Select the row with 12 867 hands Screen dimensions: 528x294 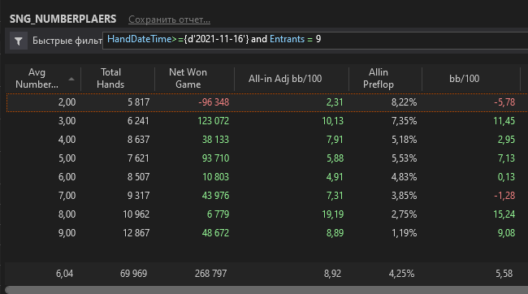267,233
